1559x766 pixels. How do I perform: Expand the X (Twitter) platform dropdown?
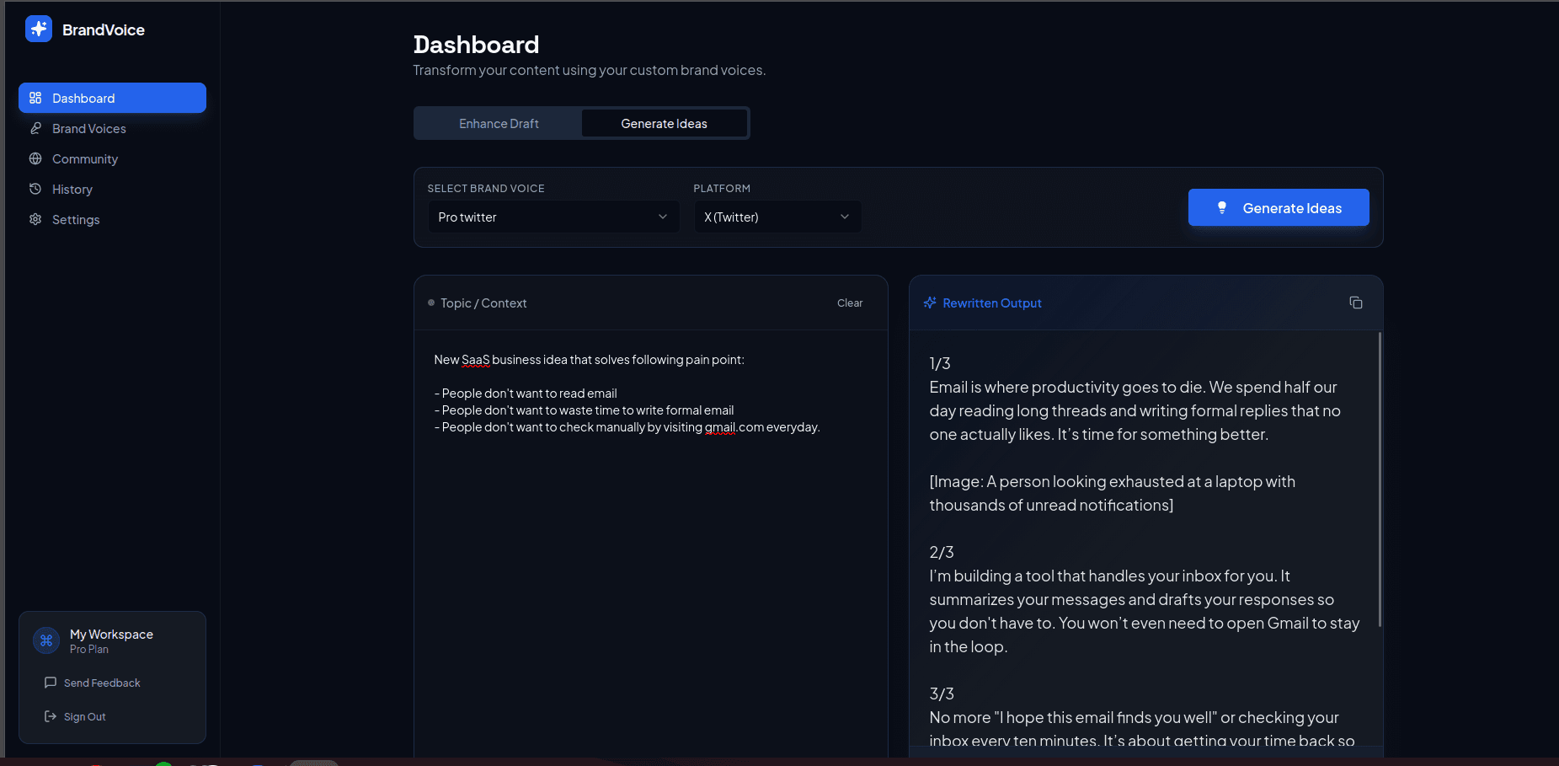777,217
